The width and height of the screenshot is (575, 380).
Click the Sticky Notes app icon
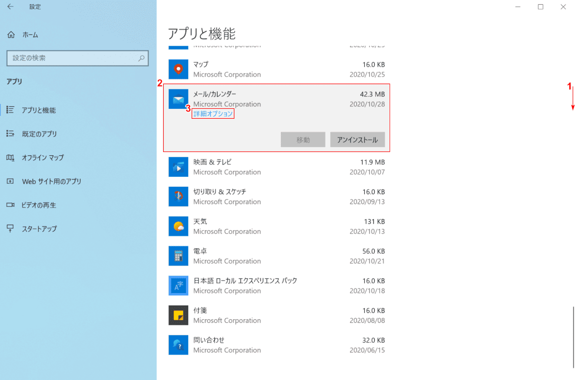point(178,315)
